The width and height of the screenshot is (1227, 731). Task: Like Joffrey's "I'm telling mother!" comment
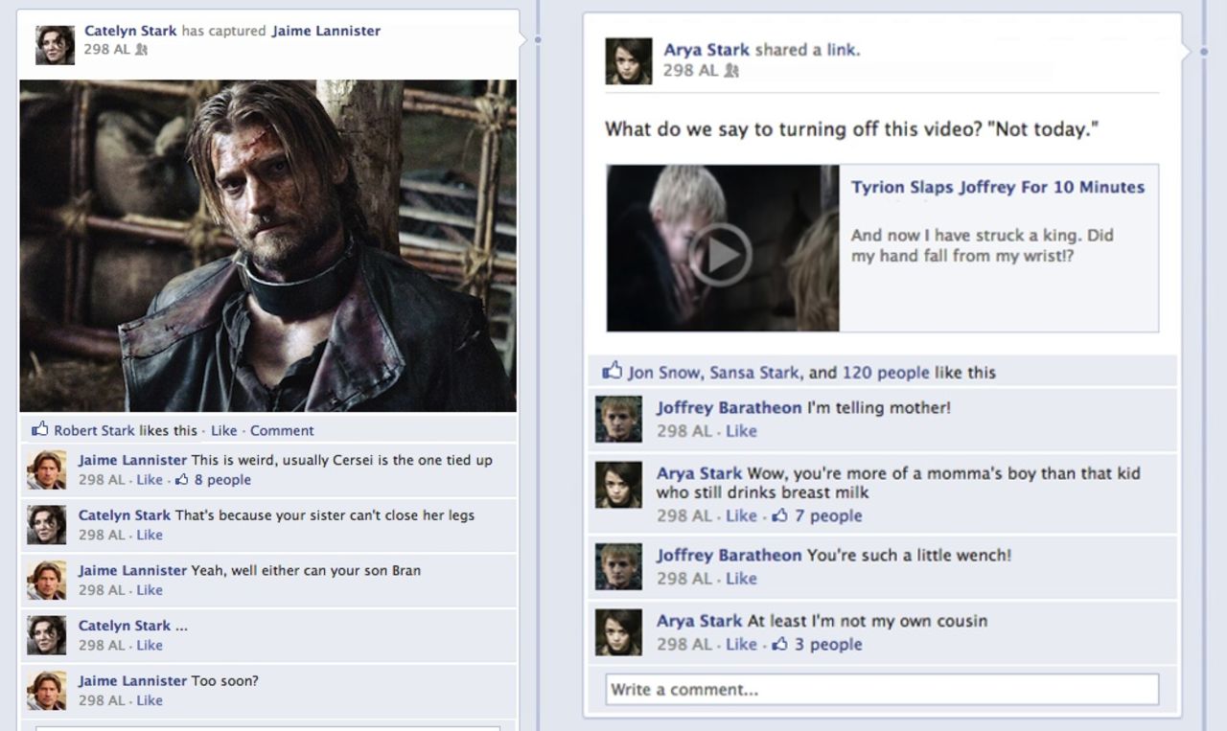point(743,430)
